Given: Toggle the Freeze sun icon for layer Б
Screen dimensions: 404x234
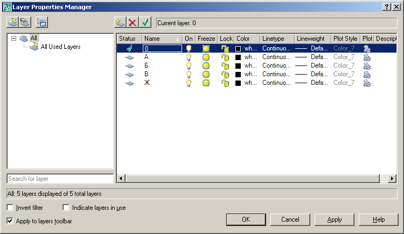Looking at the screenshot, I should pyautogui.click(x=206, y=65).
